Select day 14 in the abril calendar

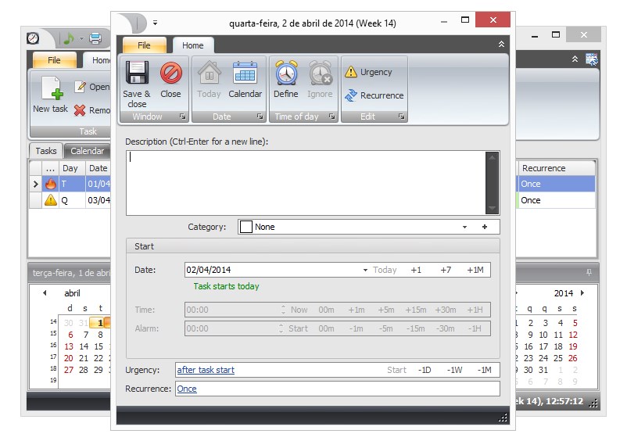84,346
